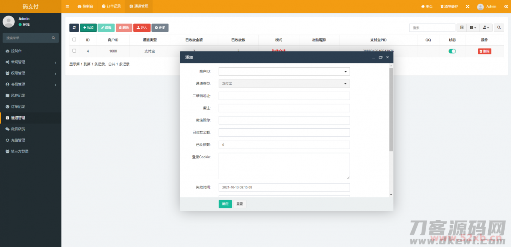Open the settings gears icon top-right
The height and width of the screenshot is (247, 511).
[x=504, y=6]
